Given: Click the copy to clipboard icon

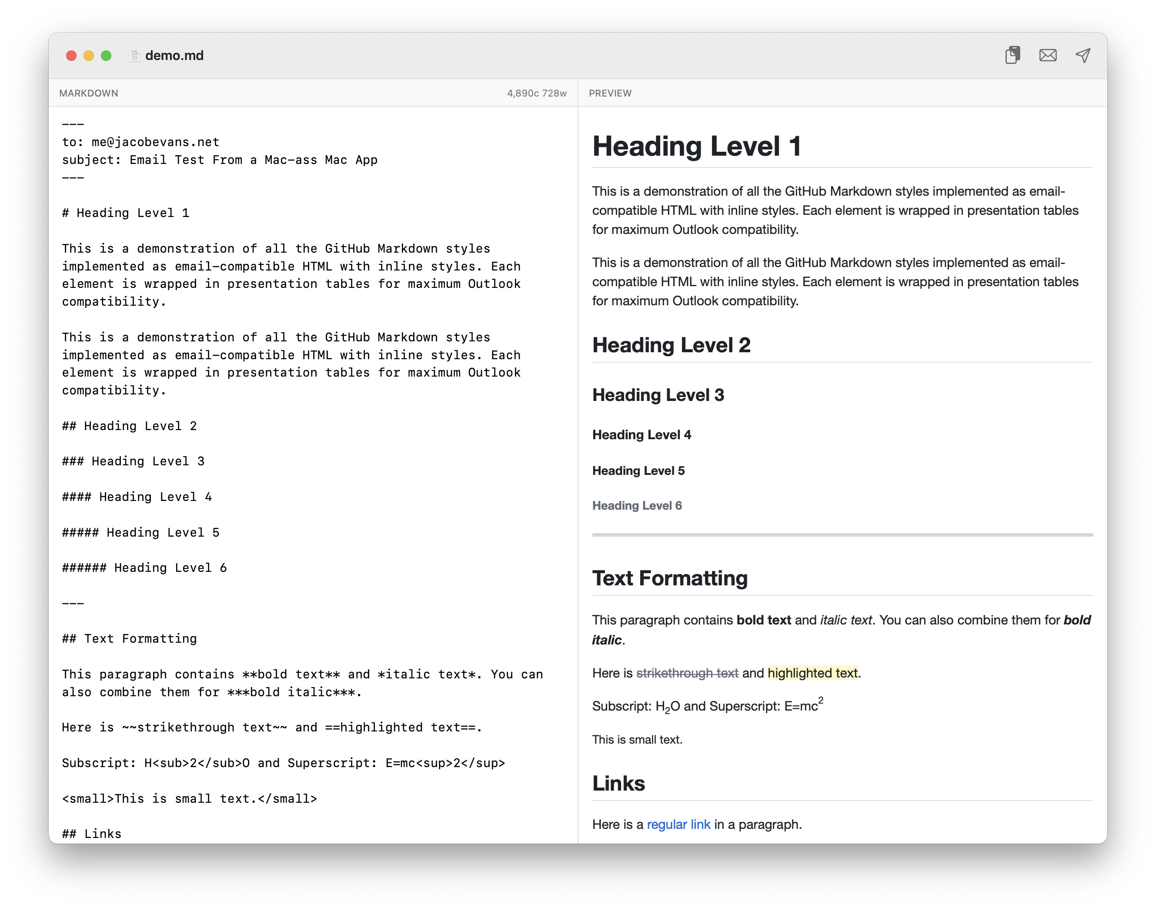Looking at the screenshot, I should [x=1012, y=55].
